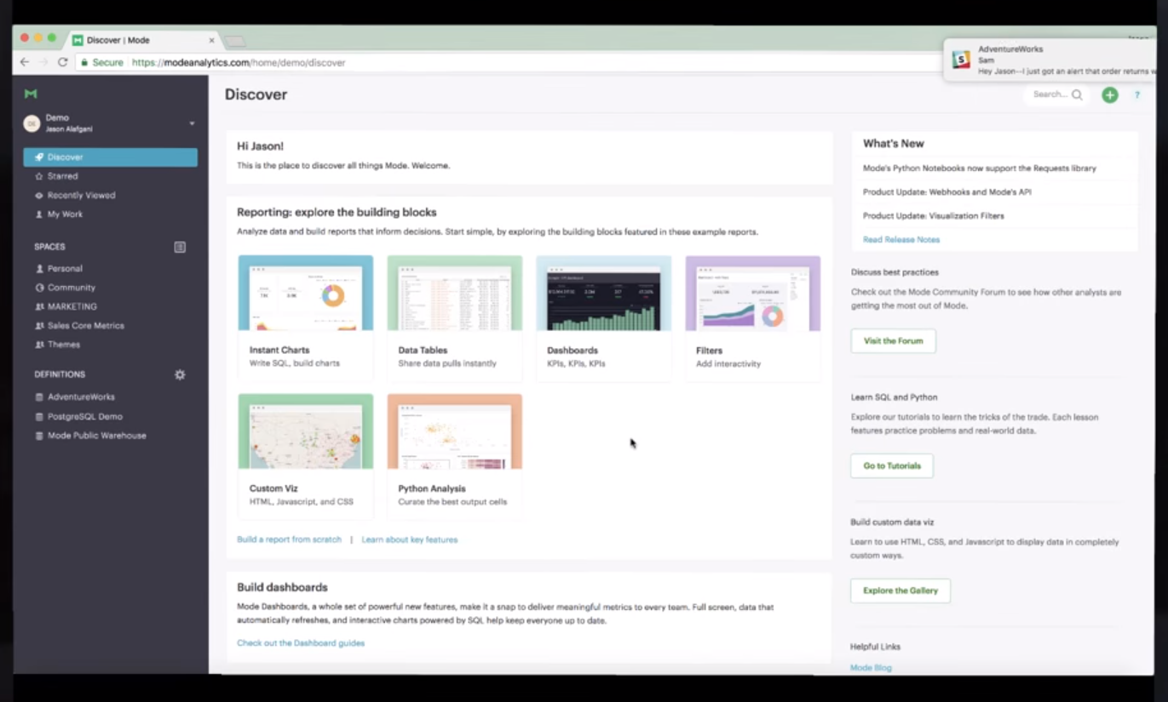This screenshot has height=702, width=1168.
Task: Click the star icon beside Starred
Action: click(39, 176)
